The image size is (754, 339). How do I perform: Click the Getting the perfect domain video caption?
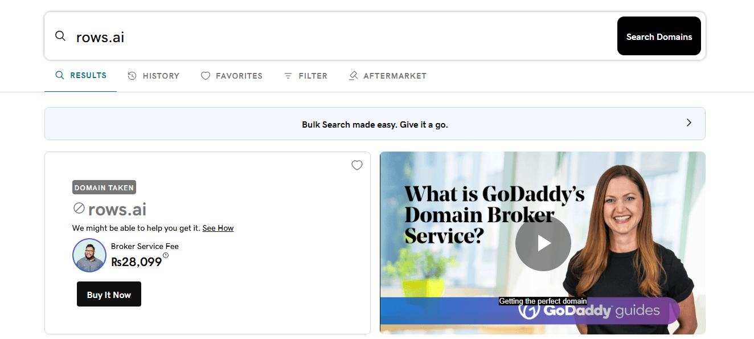(x=543, y=301)
